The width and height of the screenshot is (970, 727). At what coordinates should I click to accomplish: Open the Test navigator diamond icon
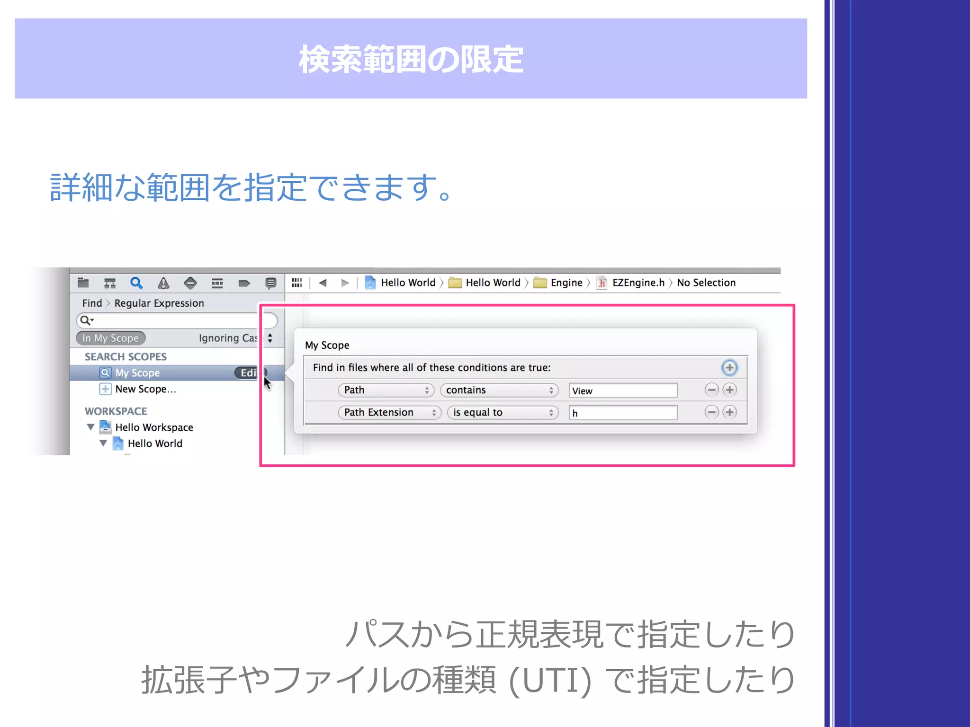click(190, 283)
